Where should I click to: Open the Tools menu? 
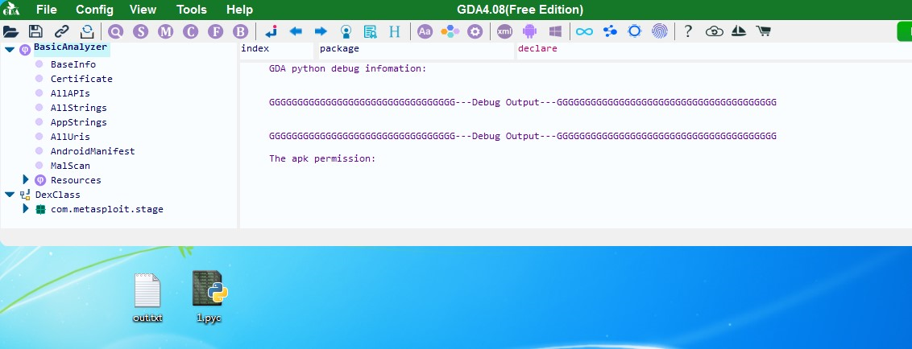(192, 10)
